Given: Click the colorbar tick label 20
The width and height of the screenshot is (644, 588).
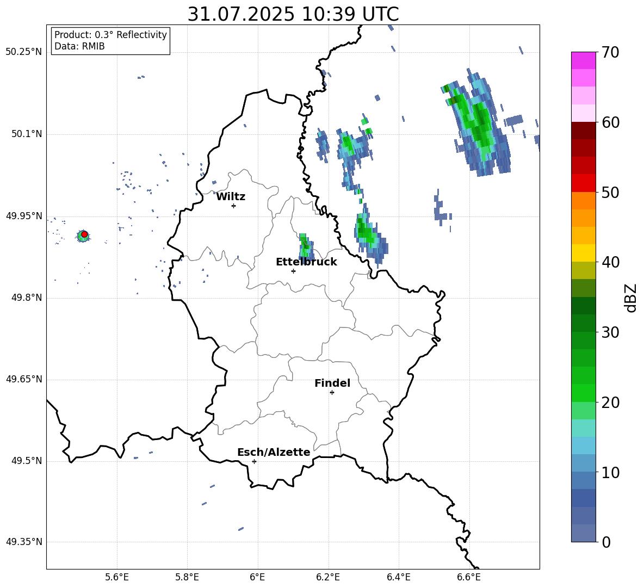Looking at the screenshot, I should click(x=610, y=403).
